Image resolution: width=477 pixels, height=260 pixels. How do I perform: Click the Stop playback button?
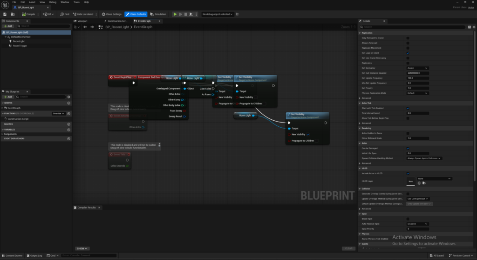pos(185,14)
